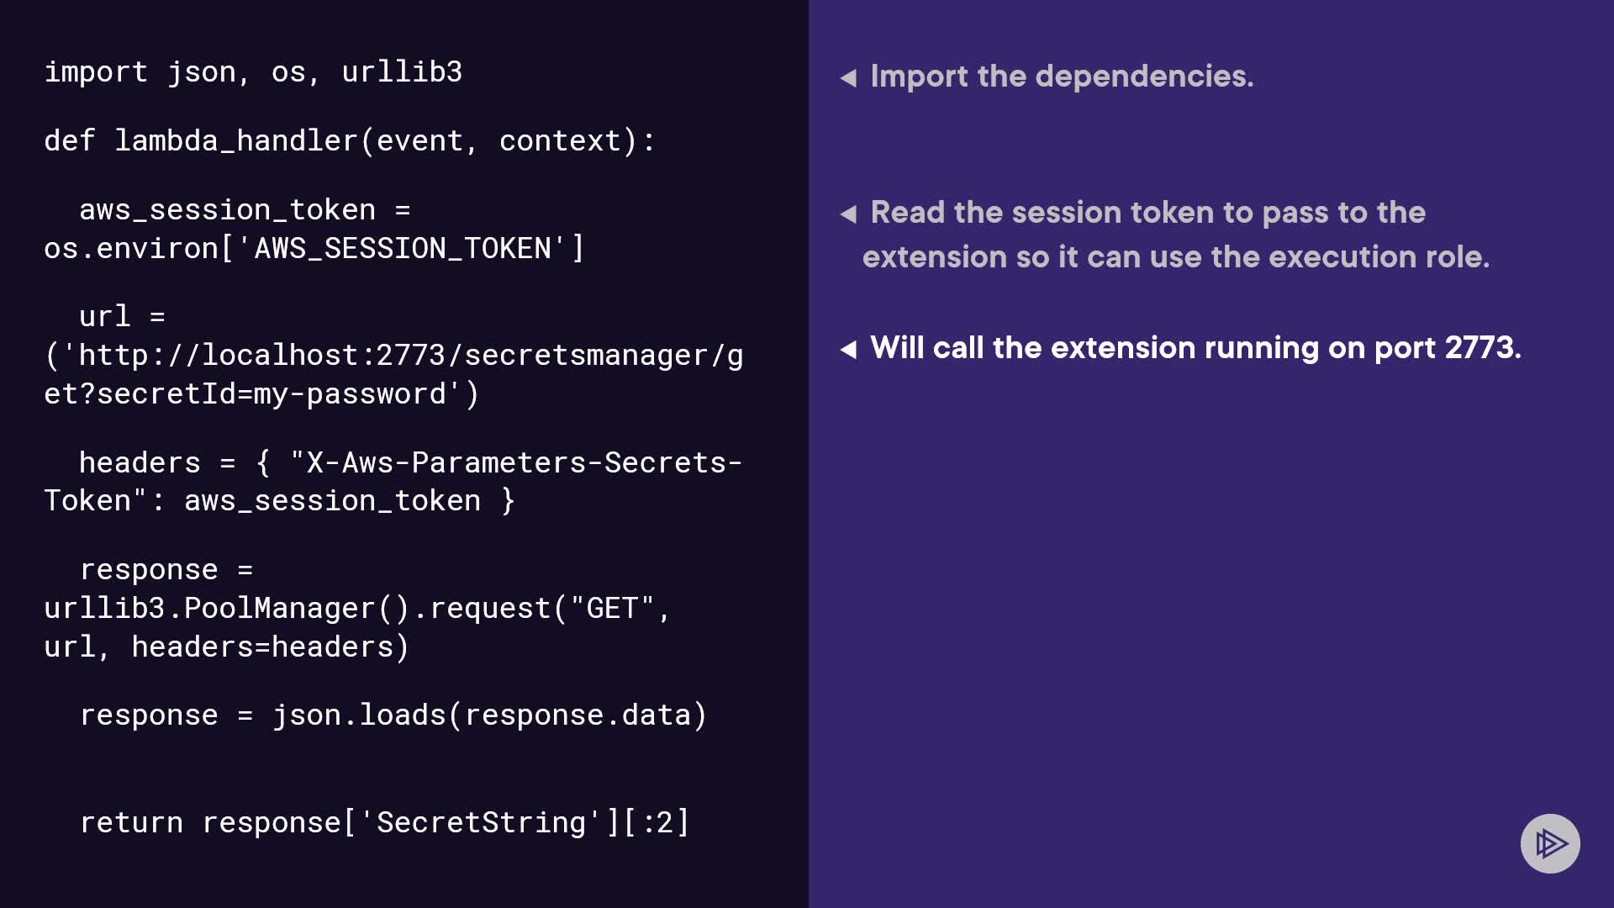Click the 'url =' assignment line

122,317
